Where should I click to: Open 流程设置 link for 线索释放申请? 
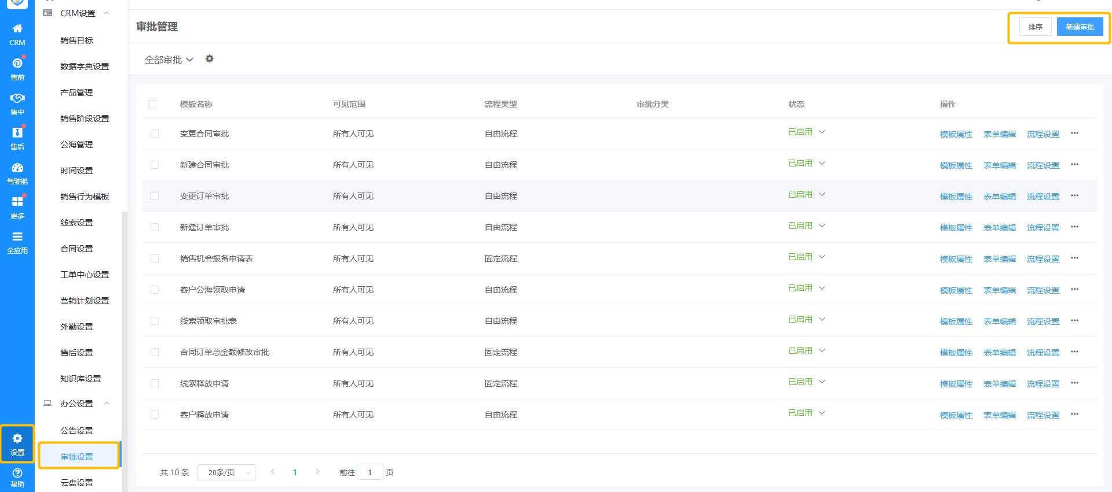[x=1042, y=384]
